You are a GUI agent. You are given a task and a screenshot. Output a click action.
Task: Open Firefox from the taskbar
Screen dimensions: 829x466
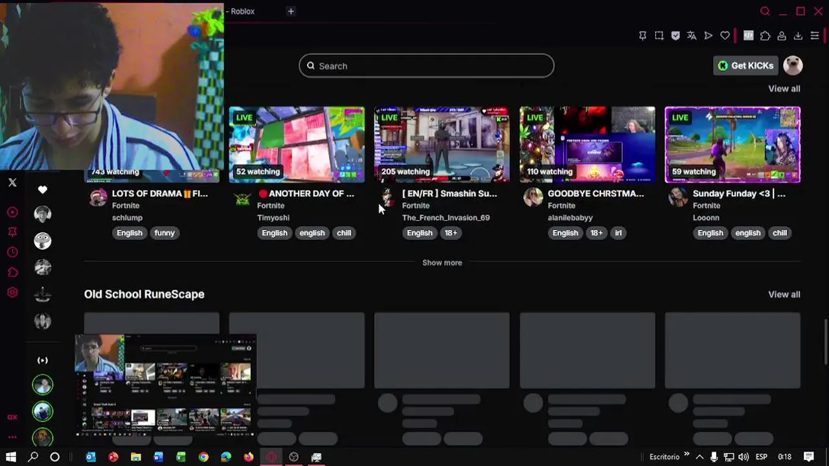tap(249, 457)
